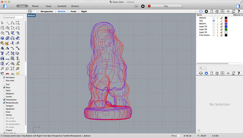
Task: Open the CPlane dropdown in status bar
Action: click(x=175, y=136)
